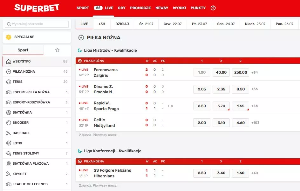
Task: Click the Piłka nożna sidebar ball icon
Action: pos(9,72)
